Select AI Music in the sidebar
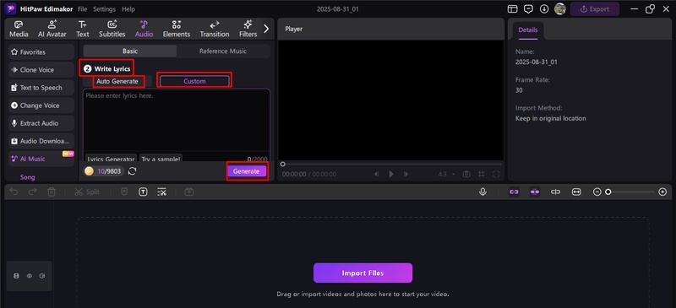This screenshot has height=308, width=676. tap(41, 159)
